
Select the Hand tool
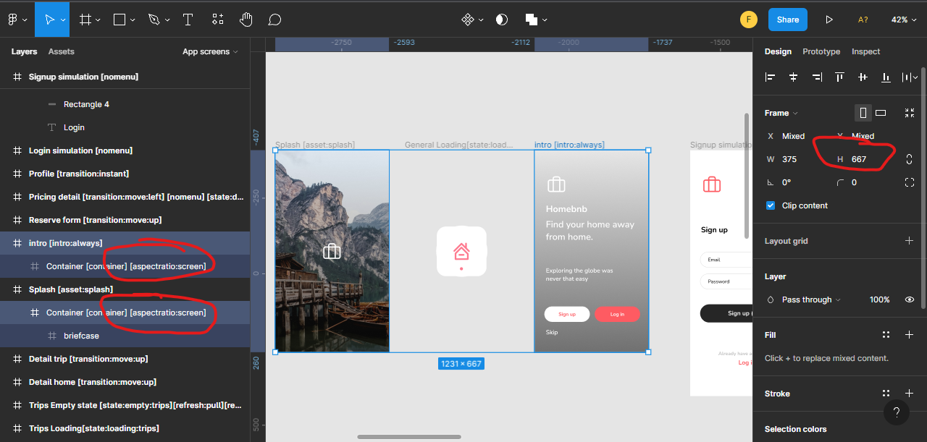246,20
